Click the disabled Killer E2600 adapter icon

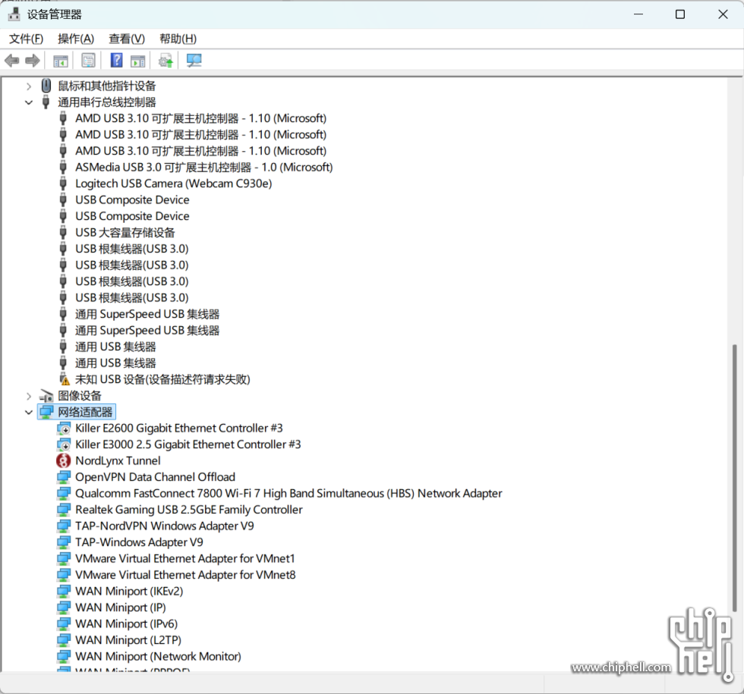(63, 428)
